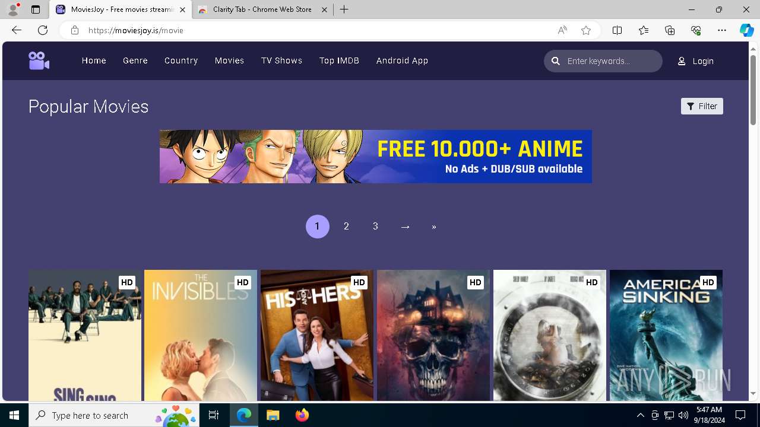Click scrollbar down arrow
Screen dimensions: 760x427
pos(753,393)
